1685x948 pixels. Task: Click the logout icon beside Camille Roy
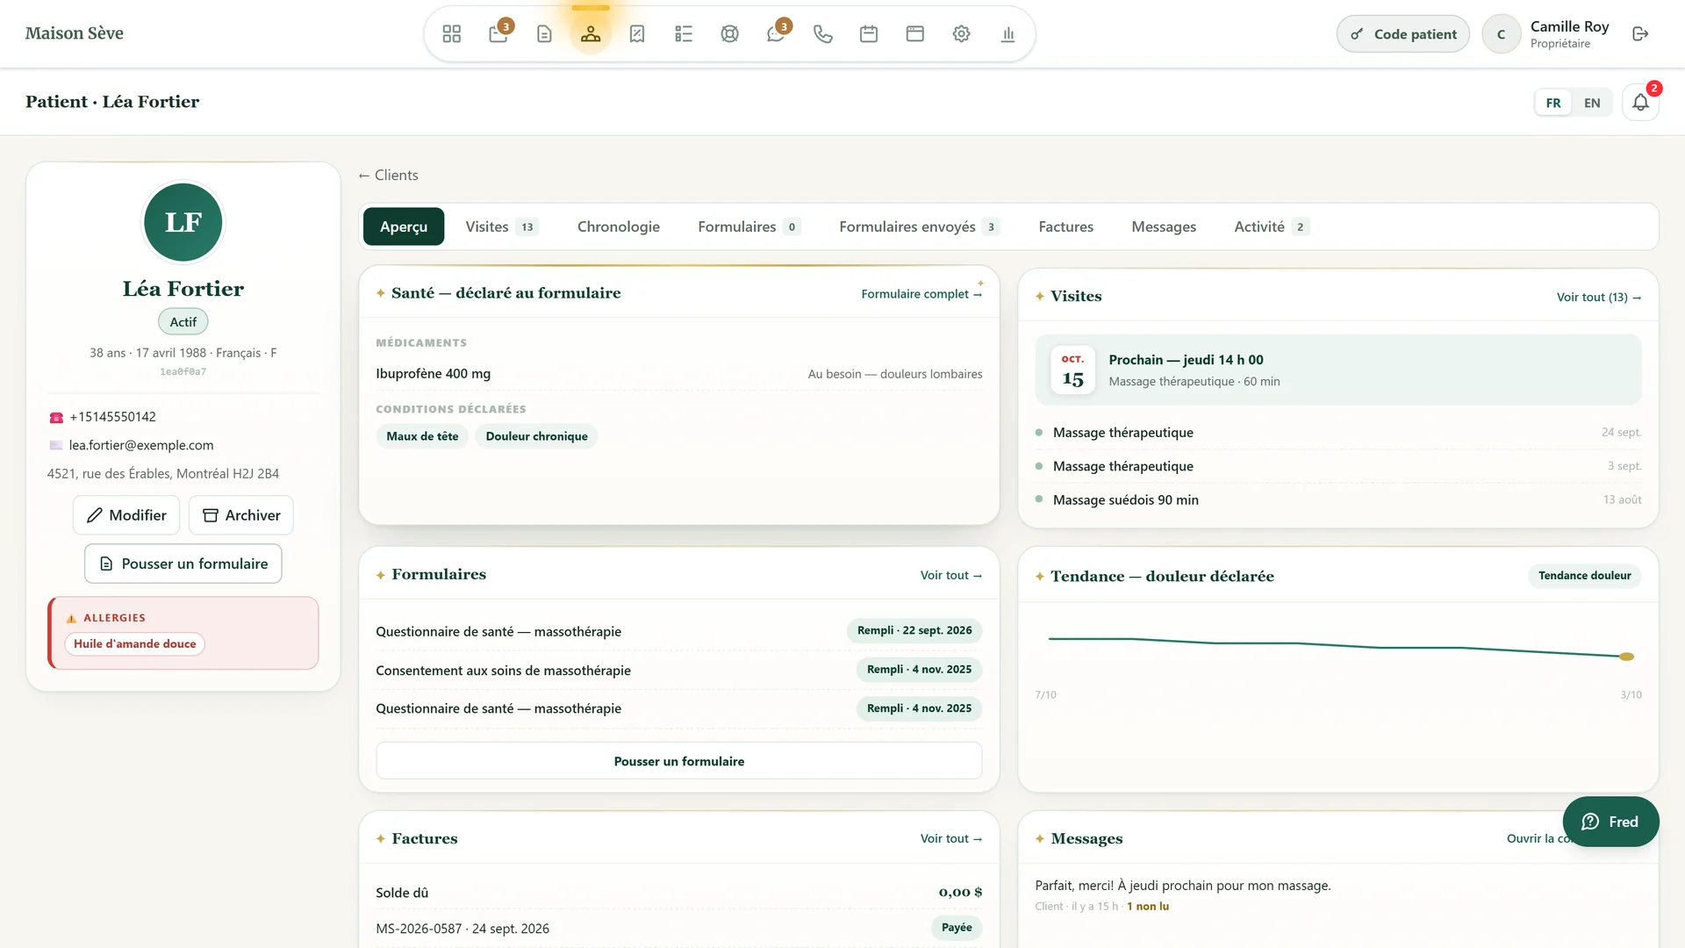click(x=1640, y=34)
